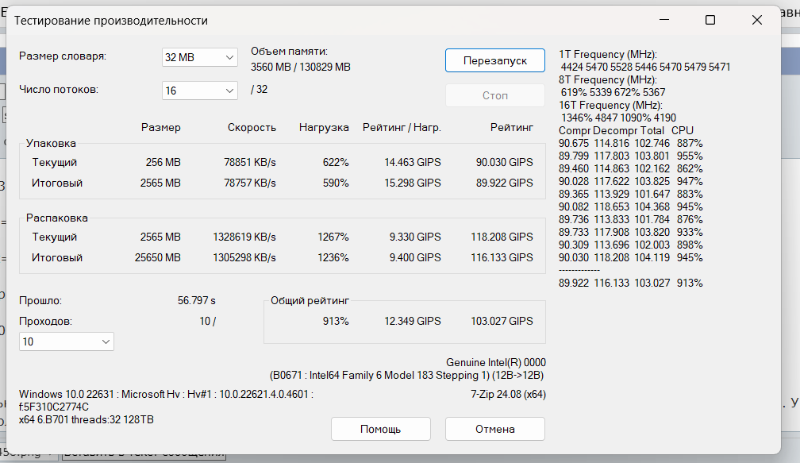The width and height of the screenshot is (800, 463).
Task: Click the Общий рейтинг total of 103.027 GIPS
Action: (x=502, y=321)
